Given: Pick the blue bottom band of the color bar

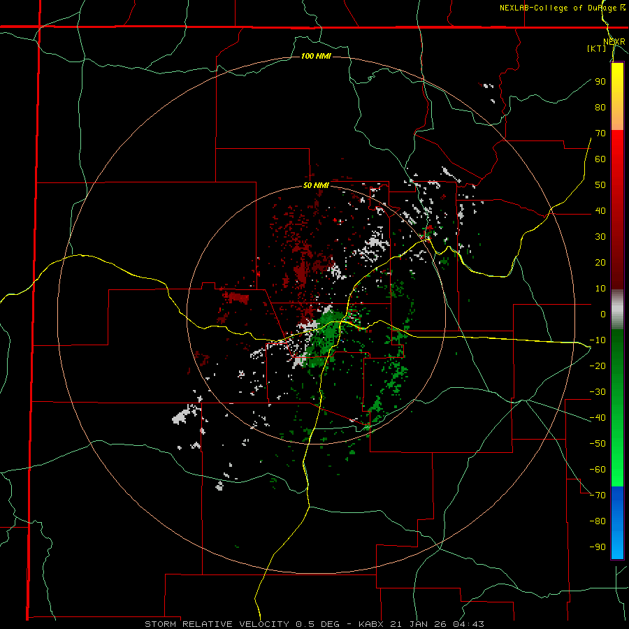Looking at the screenshot, I should tap(617, 523).
